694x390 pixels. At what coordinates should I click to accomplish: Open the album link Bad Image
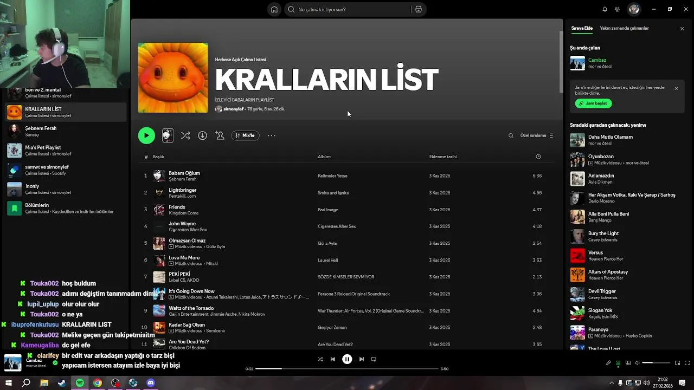pos(328,210)
